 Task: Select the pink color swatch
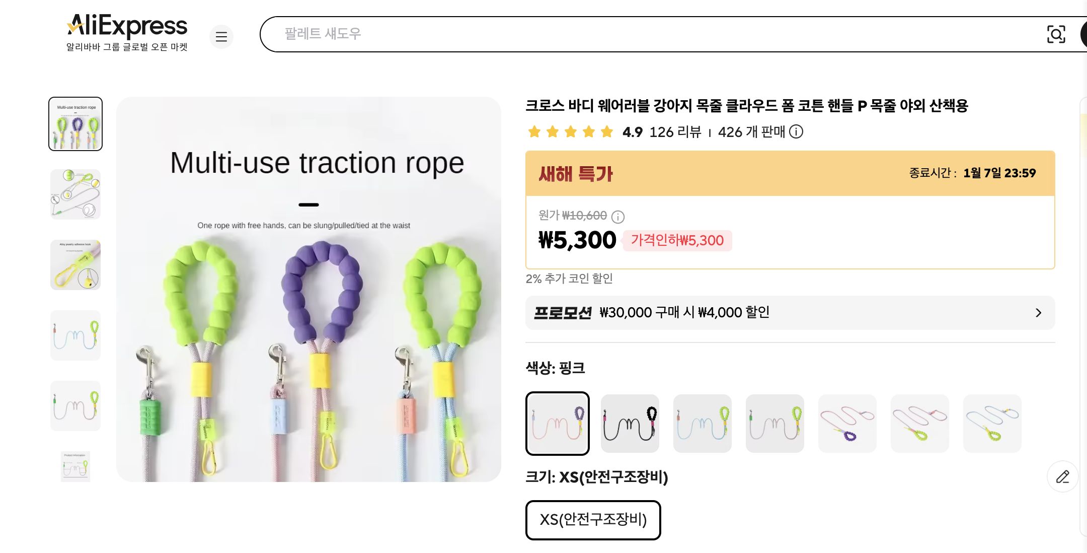pyautogui.click(x=557, y=424)
